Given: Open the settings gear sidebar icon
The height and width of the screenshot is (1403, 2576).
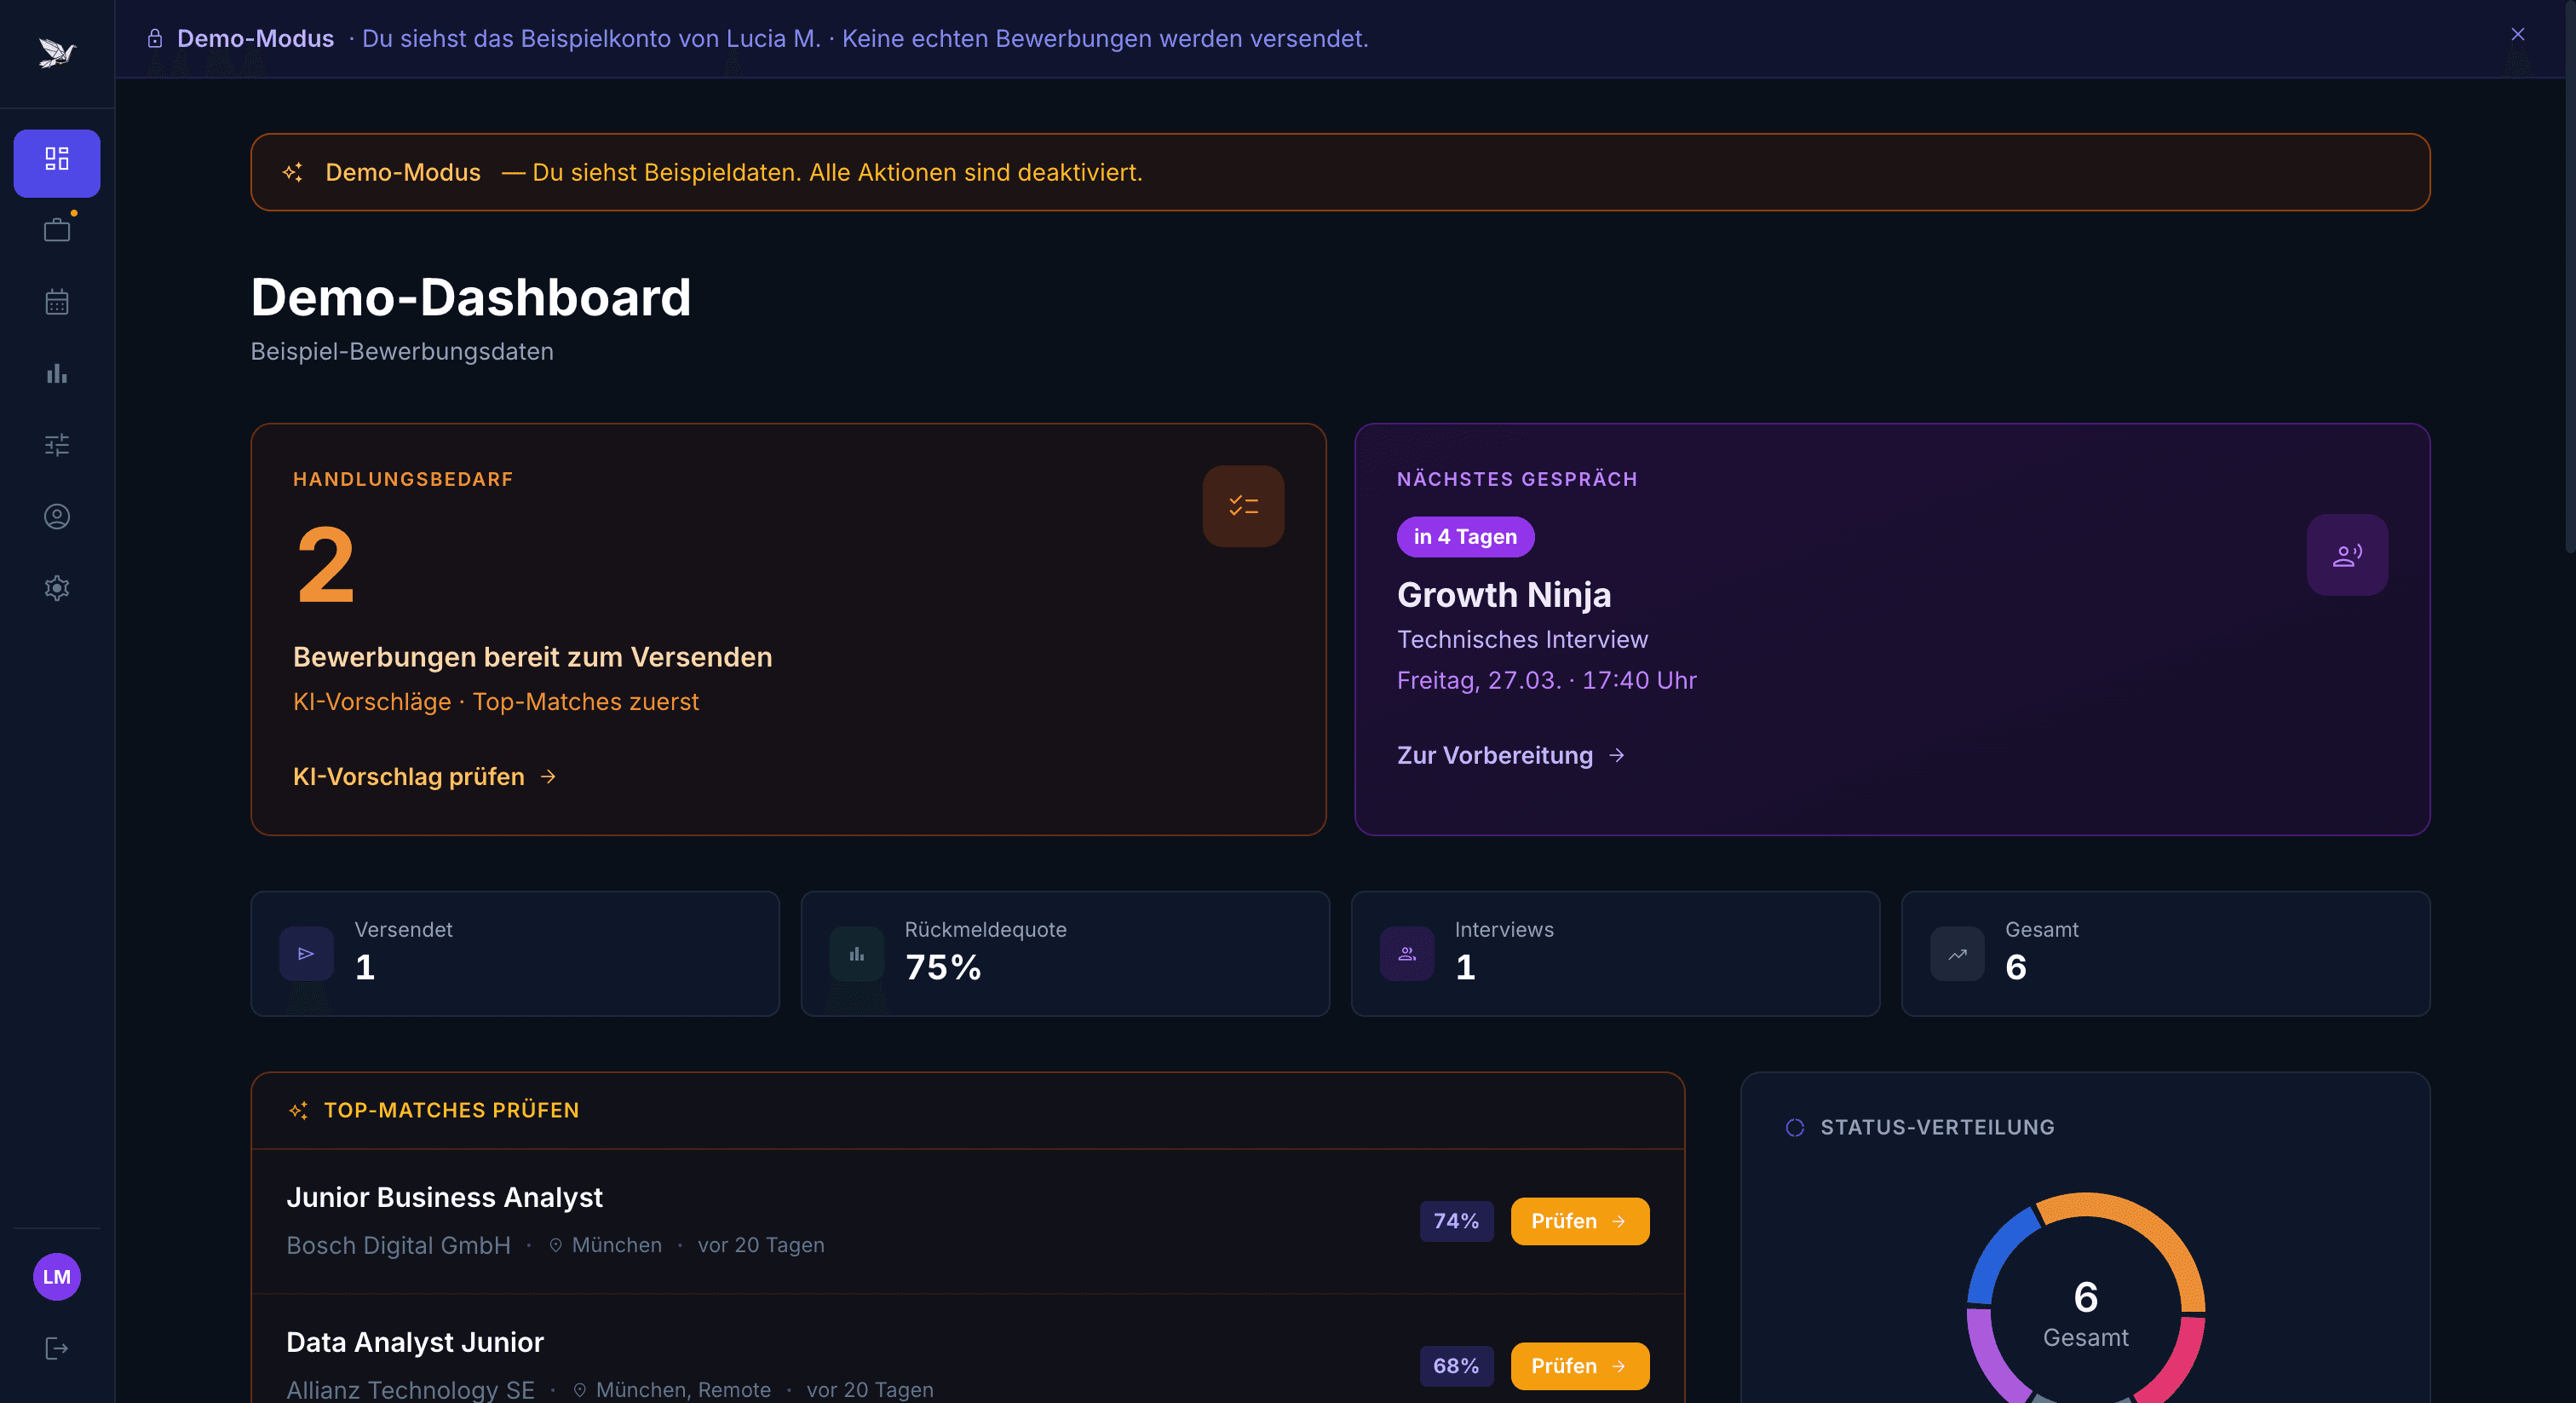Looking at the screenshot, I should pos(57,588).
